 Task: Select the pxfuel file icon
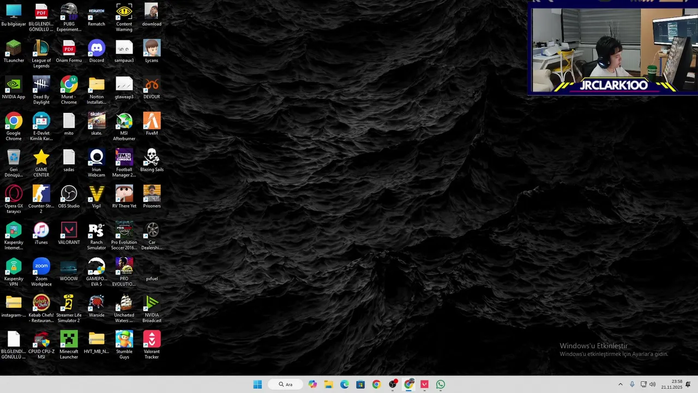pos(152,270)
